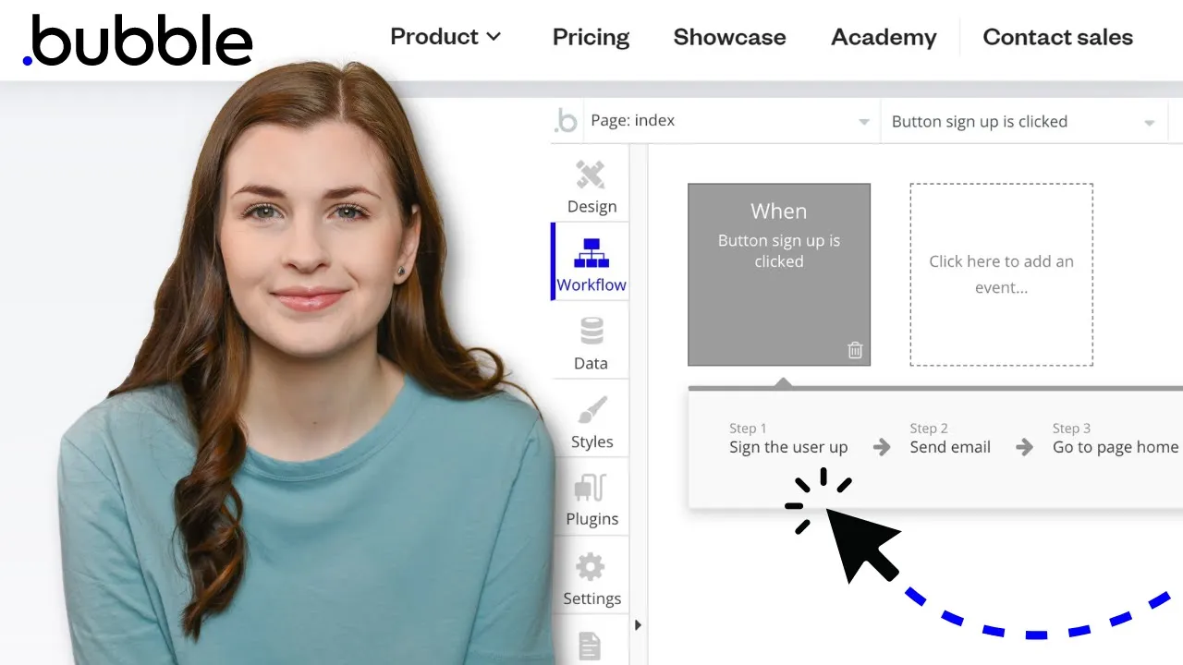Click the Styles paintbrush icon
The image size is (1183, 665).
[591, 410]
